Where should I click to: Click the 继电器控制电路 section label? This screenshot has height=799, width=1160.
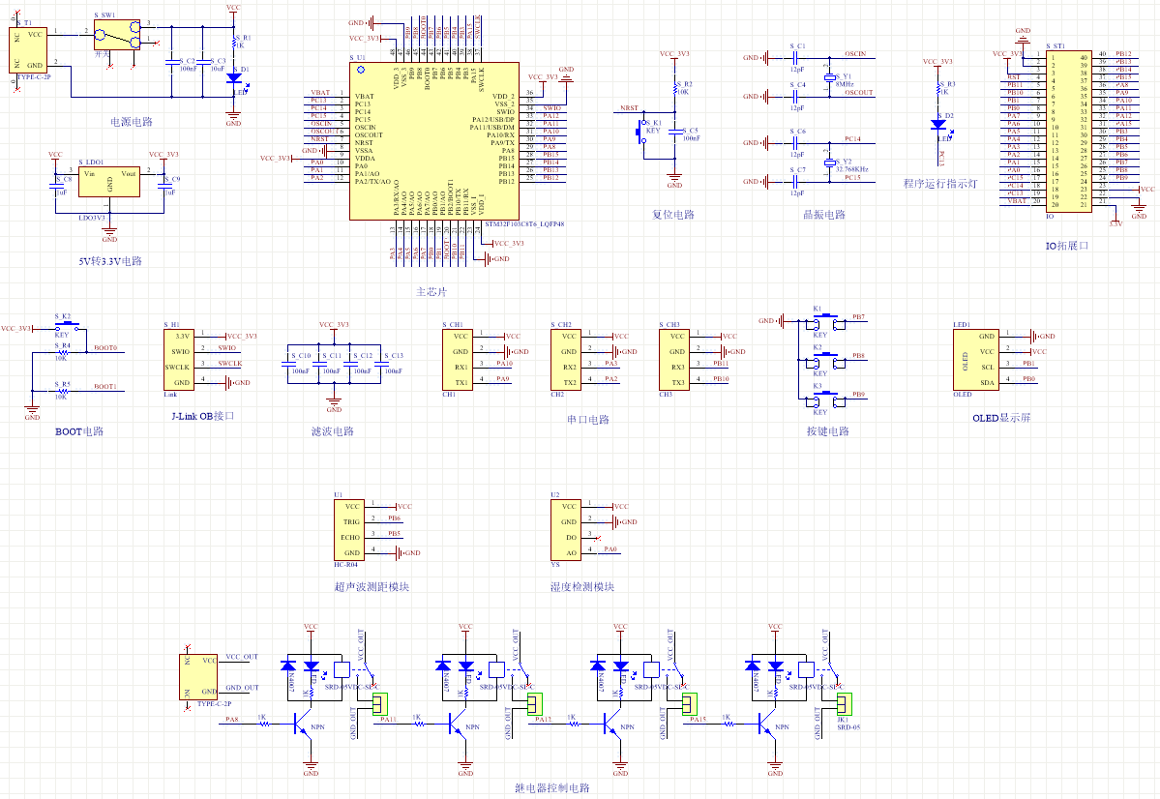(551, 787)
